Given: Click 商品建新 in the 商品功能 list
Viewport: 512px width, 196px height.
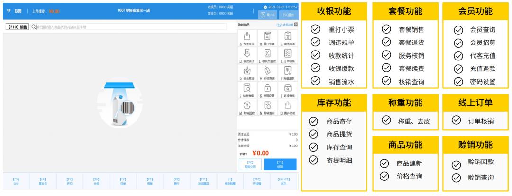Looking at the screenshot, I should 410,163.
